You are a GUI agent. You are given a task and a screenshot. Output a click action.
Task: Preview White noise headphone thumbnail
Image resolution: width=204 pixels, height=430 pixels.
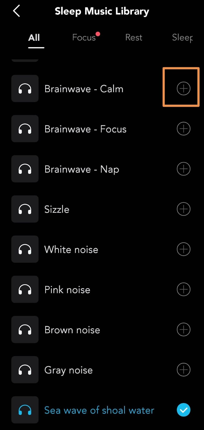point(25,249)
